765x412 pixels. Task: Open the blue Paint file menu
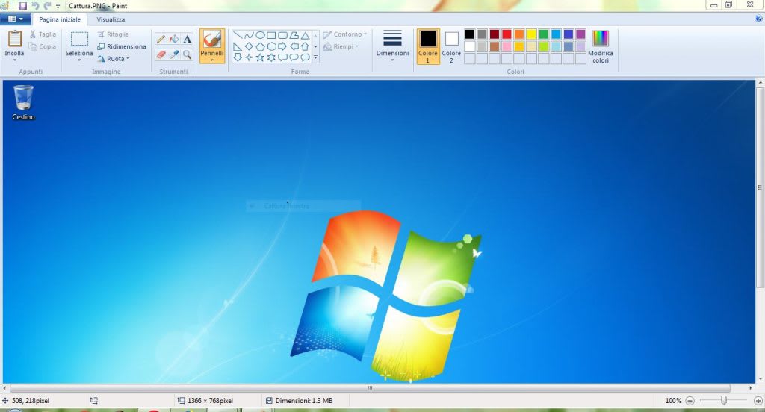point(16,19)
